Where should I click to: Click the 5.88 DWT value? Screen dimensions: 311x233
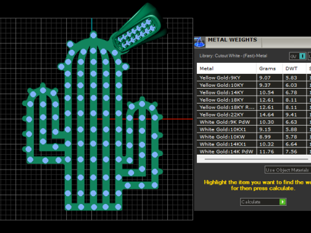pyautogui.click(x=291, y=129)
